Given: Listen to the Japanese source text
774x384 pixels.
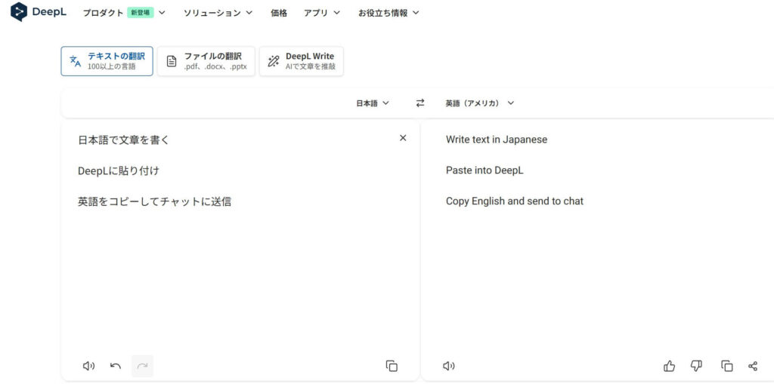Looking at the screenshot, I should [88, 366].
